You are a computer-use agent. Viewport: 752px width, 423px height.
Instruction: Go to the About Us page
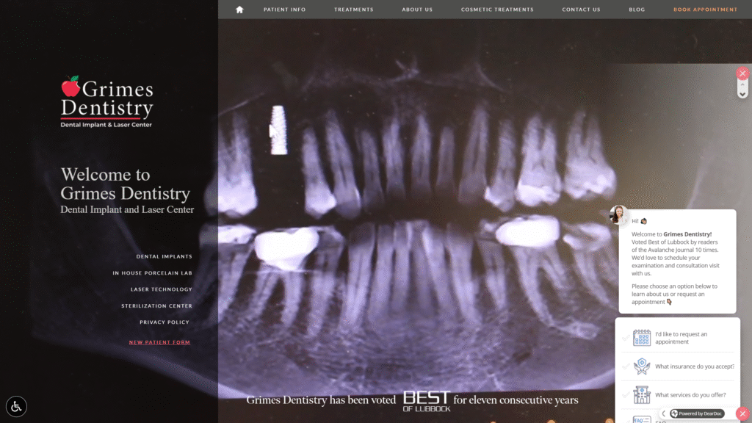417,10
